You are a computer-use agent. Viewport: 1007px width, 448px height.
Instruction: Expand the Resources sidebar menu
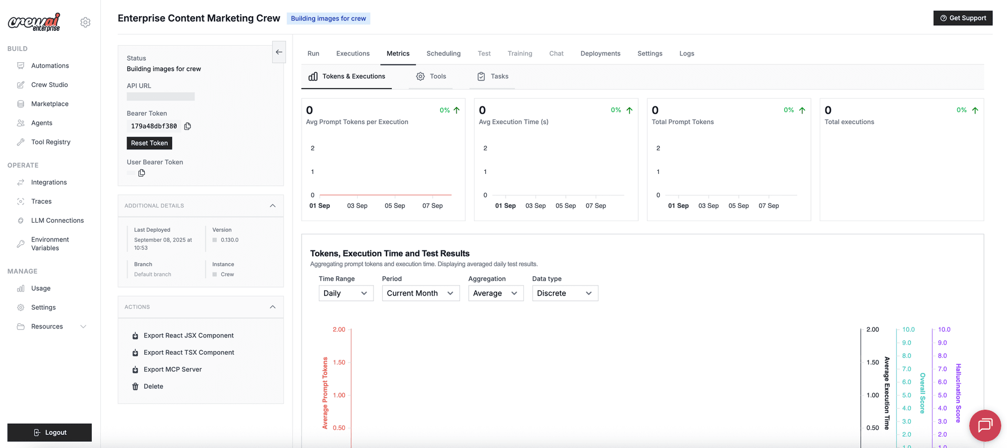(x=83, y=327)
